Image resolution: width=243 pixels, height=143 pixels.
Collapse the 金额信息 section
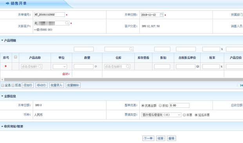[2, 96]
